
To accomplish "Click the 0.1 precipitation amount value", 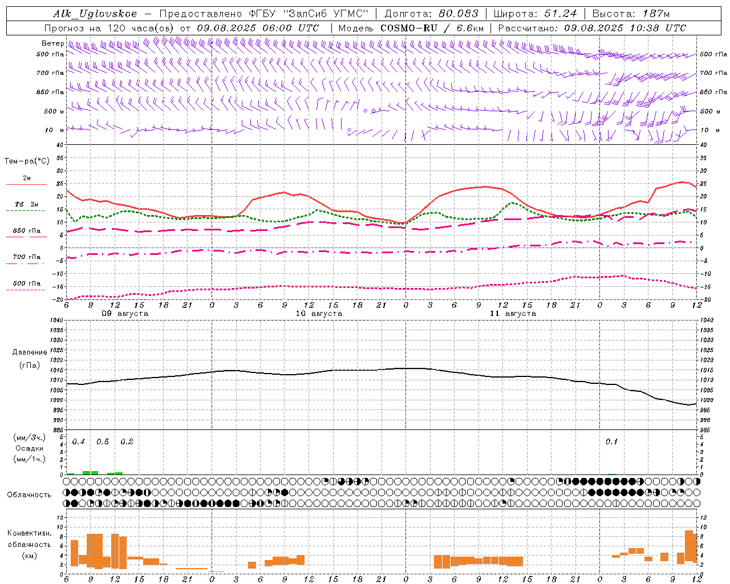I will (x=611, y=442).
